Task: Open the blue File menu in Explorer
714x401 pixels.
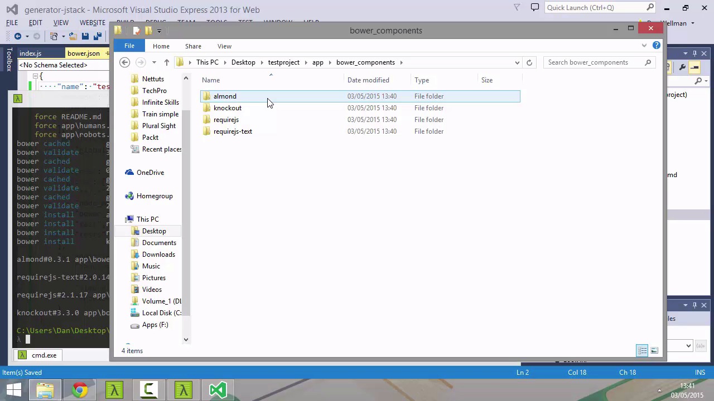Action: (129, 46)
